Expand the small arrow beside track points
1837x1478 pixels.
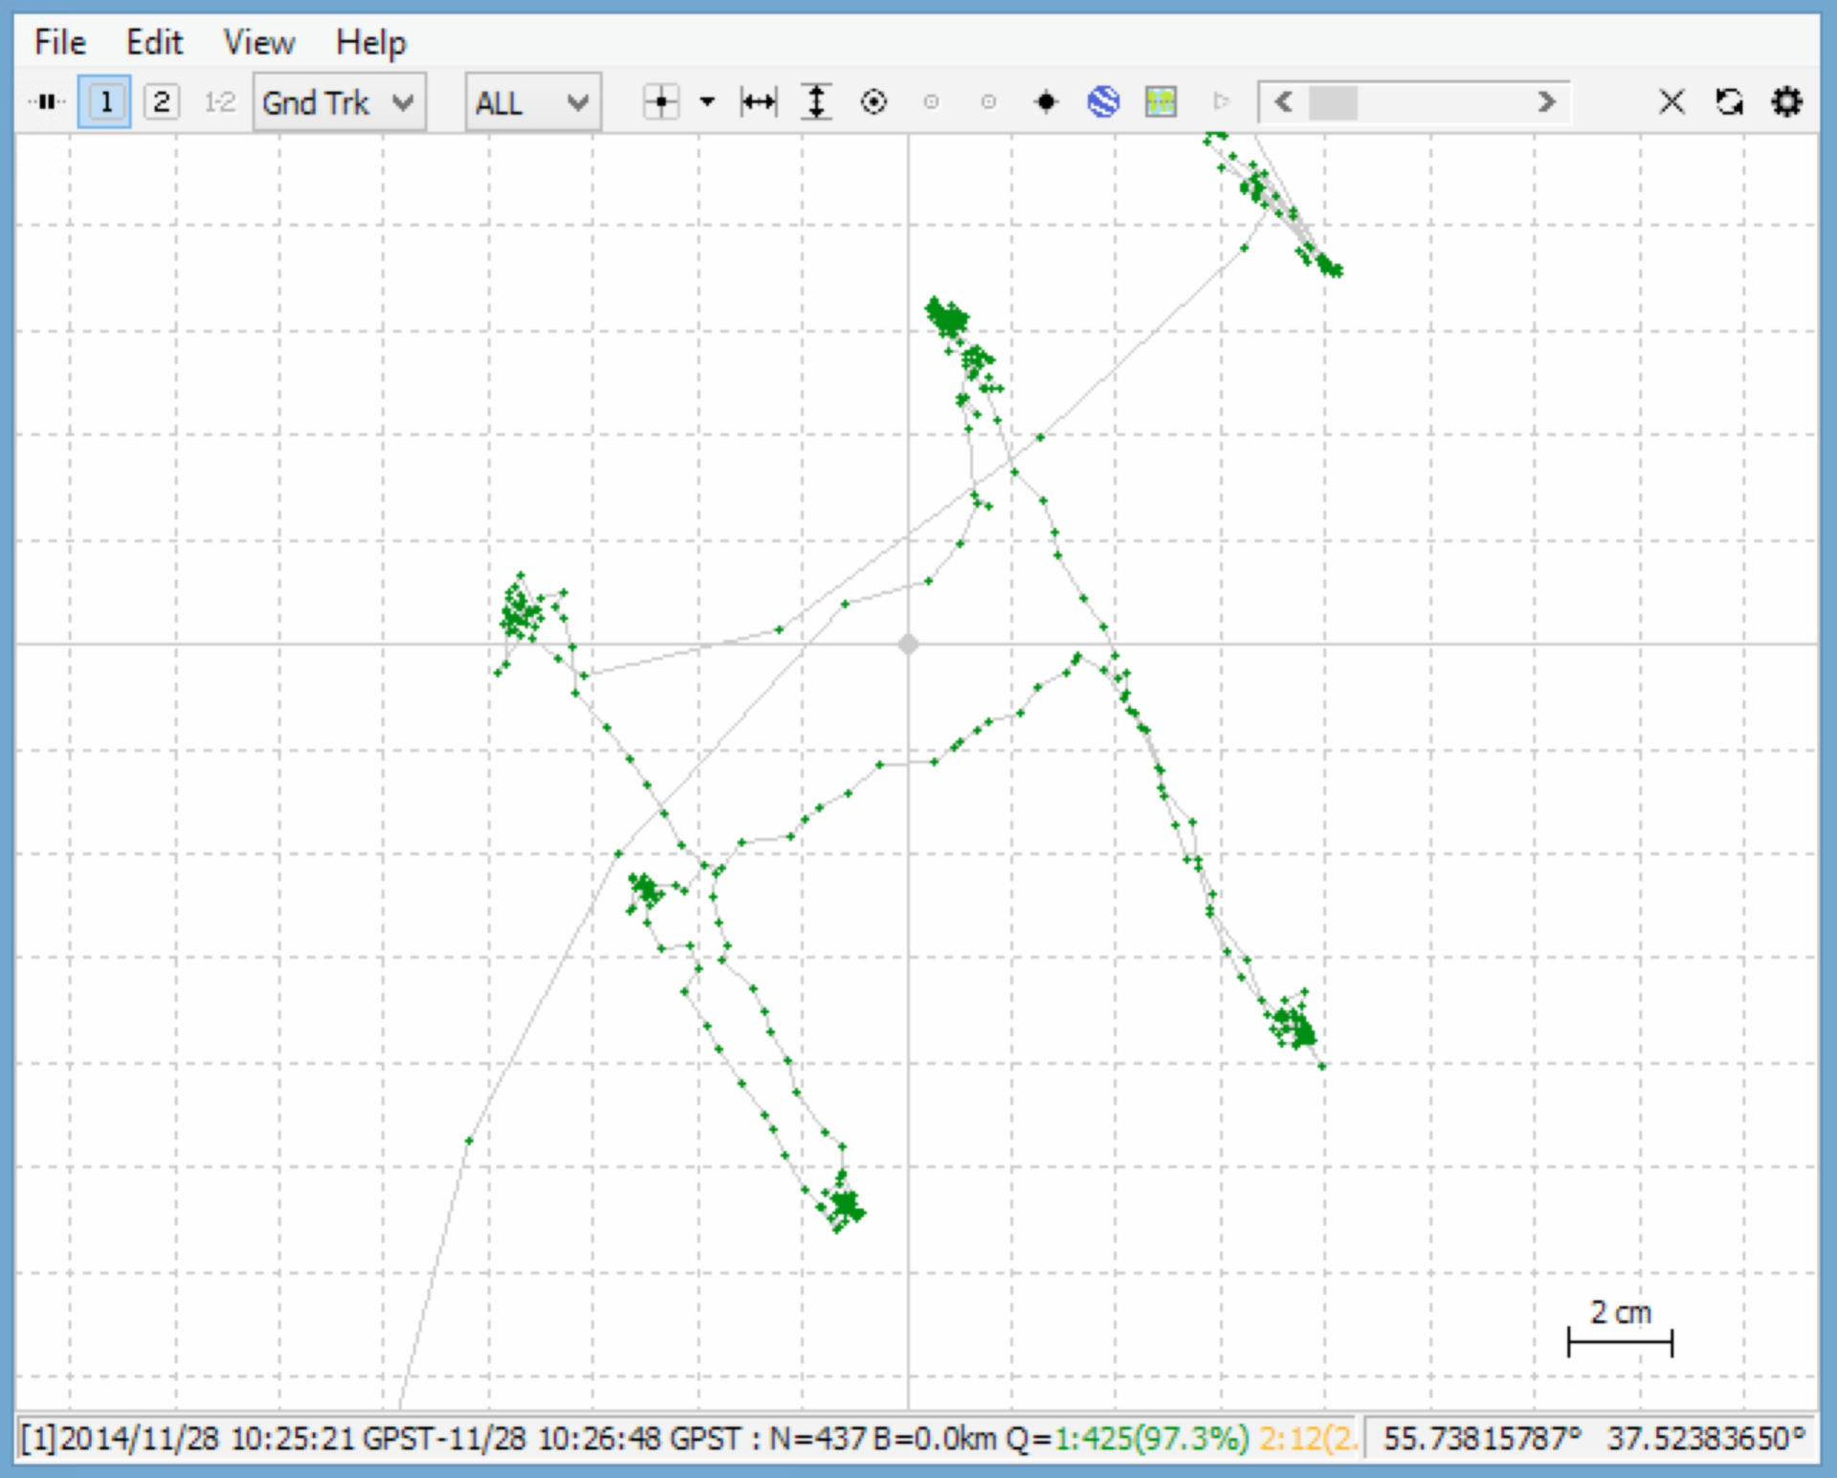tap(707, 101)
